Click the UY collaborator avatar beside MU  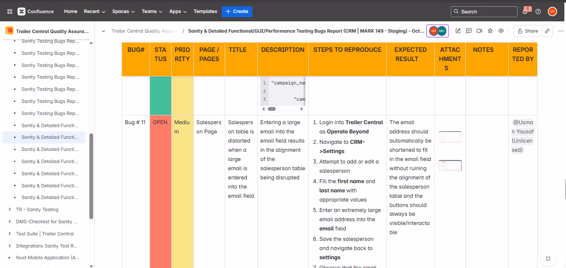point(433,31)
